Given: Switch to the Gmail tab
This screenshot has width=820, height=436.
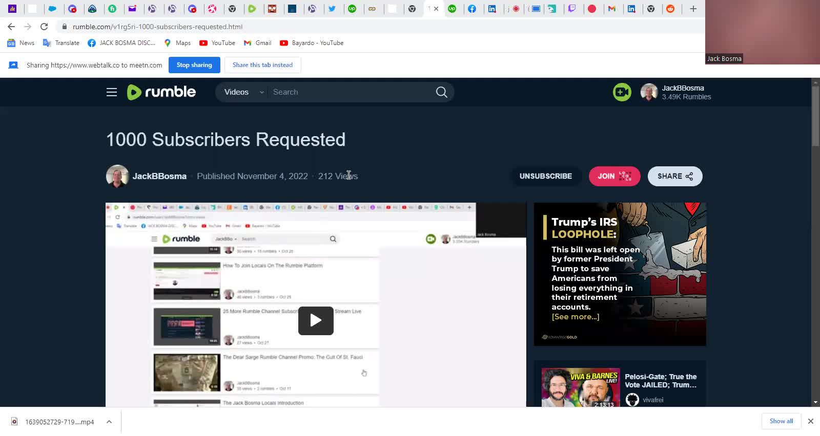Looking at the screenshot, I should click(x=611, y=9).
